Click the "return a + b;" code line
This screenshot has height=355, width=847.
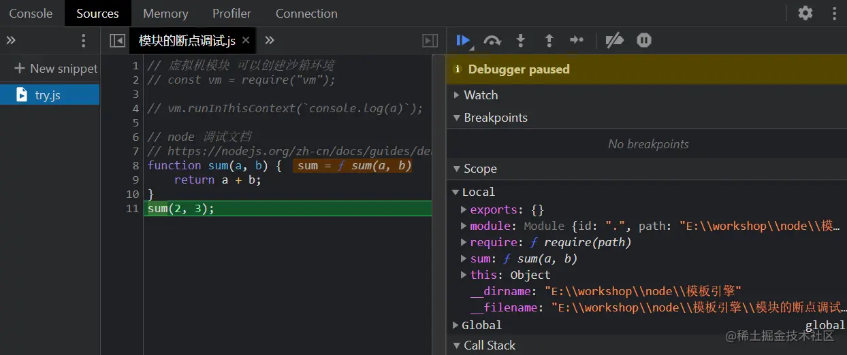click(217, 180)
